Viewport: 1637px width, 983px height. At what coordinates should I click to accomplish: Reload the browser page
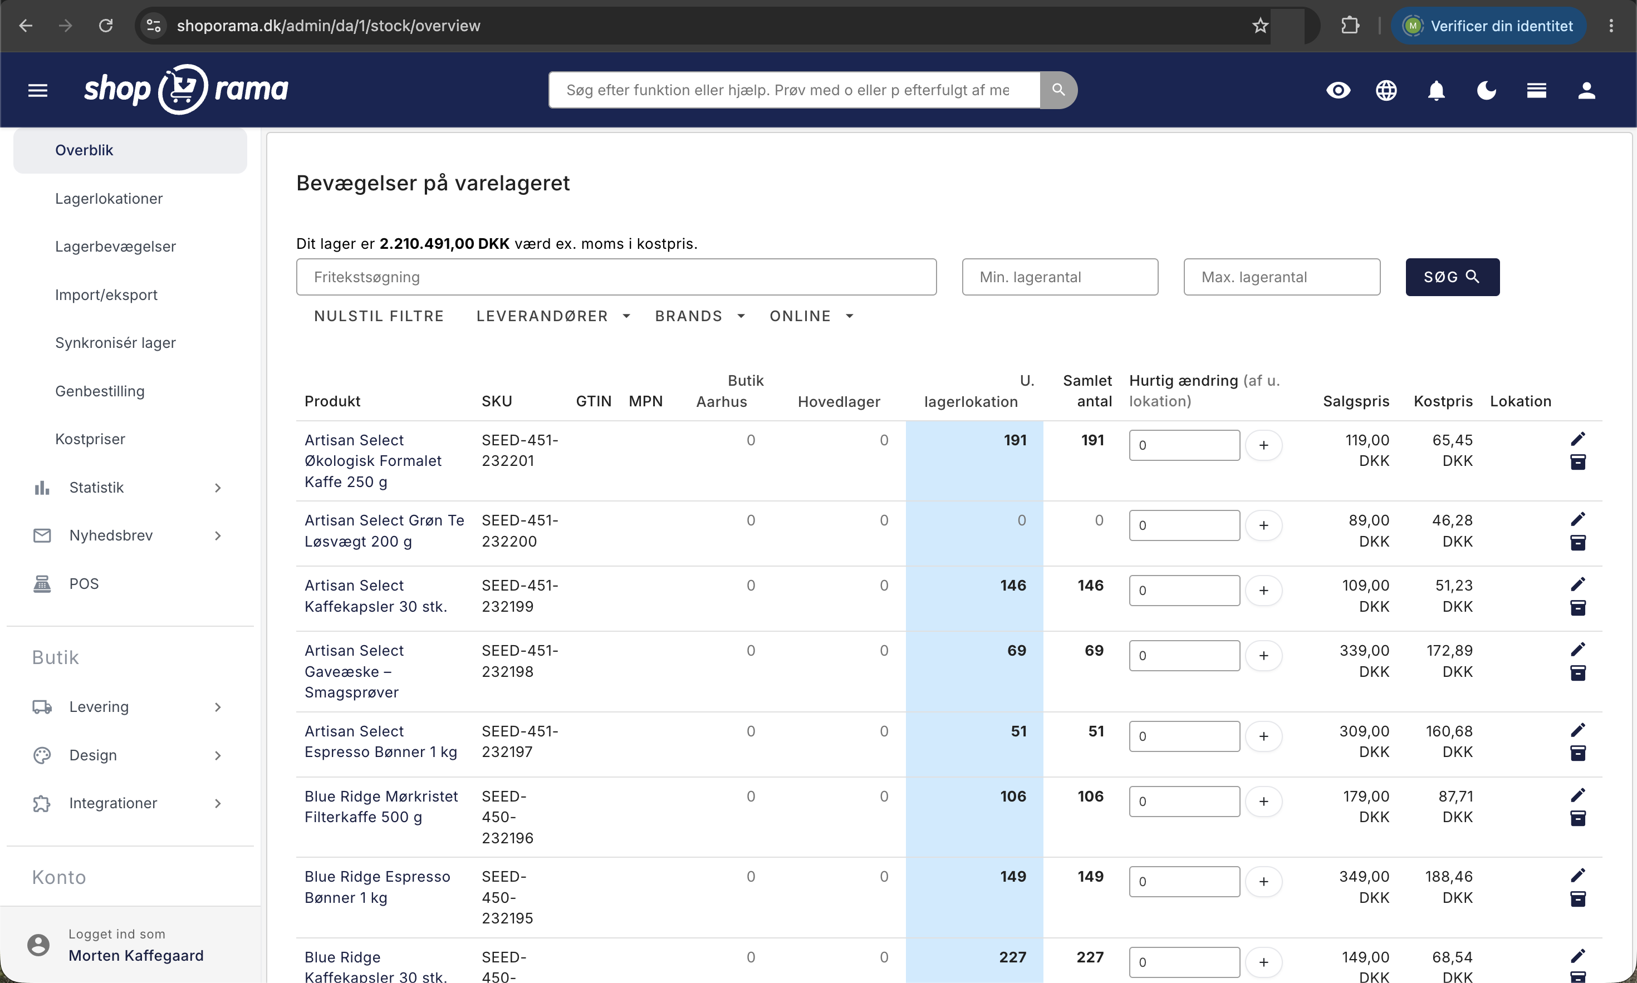(x=106, y=26)
